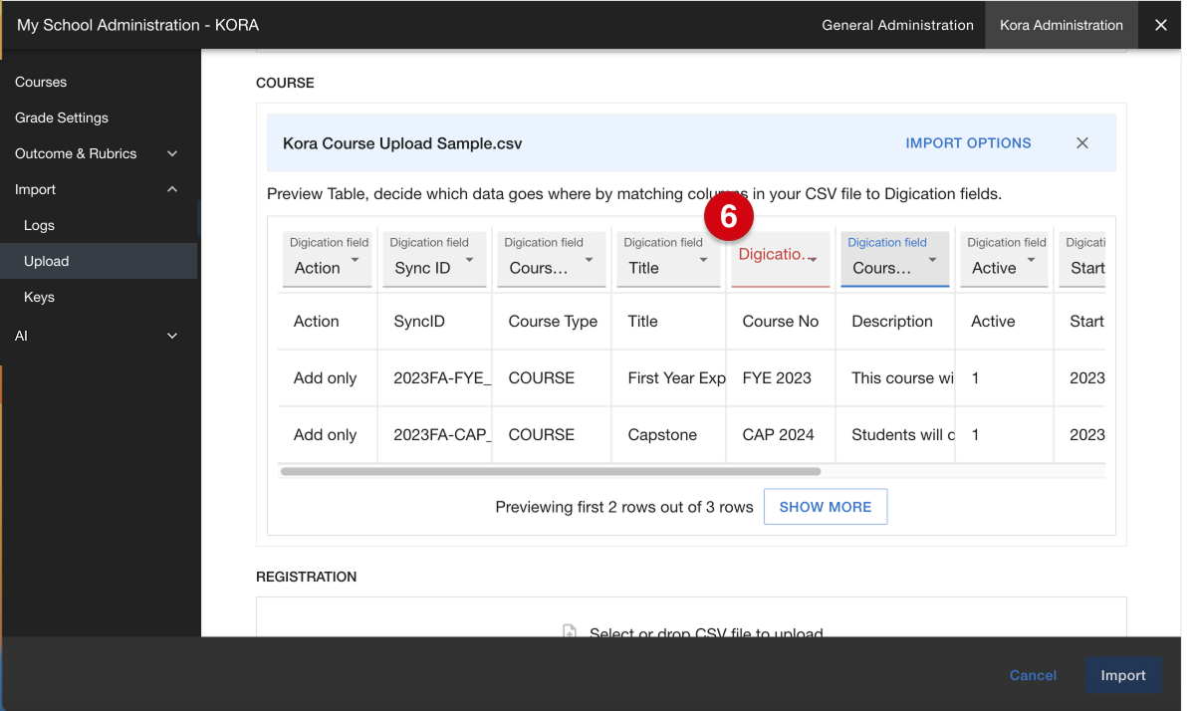
Task: Click the "SyncID" header cell
Action: pyautogui.click(x=434, y=322)
